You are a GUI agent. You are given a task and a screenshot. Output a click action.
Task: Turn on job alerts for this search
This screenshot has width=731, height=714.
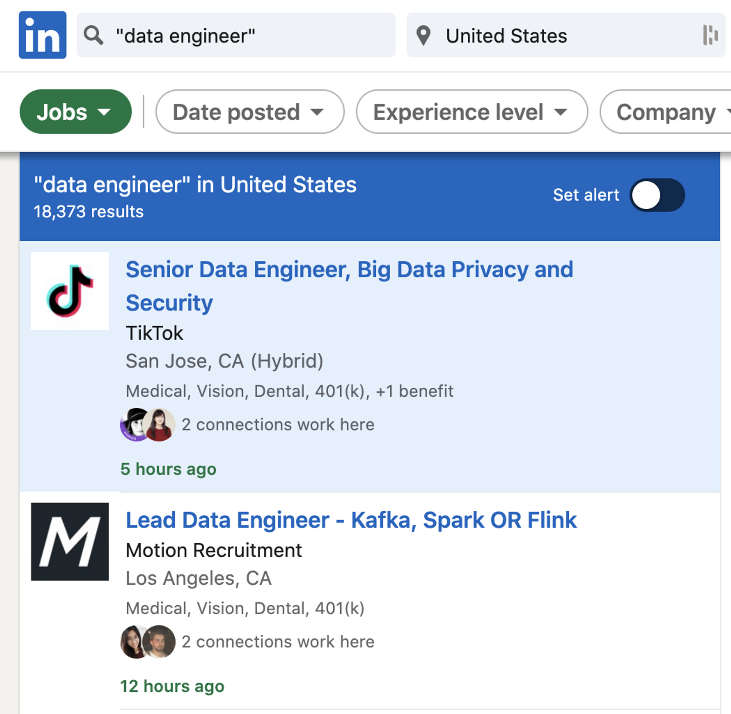click(x=658, y=195)
